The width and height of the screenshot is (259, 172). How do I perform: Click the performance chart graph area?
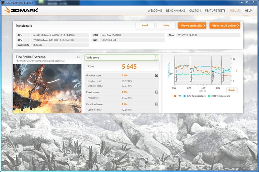(203, 70)
